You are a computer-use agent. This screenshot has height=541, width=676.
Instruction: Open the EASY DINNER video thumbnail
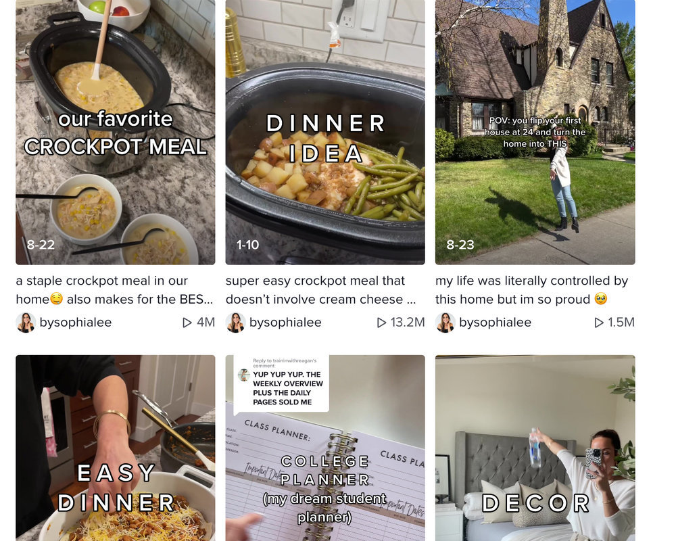coord(116,448)
